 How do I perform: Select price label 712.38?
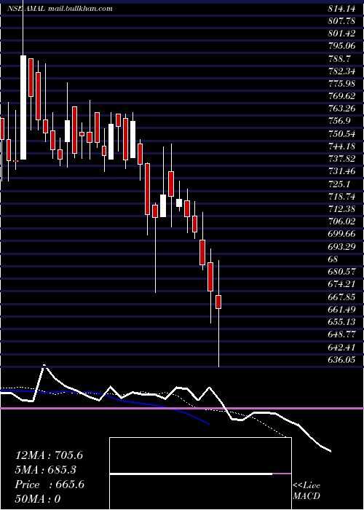[x=341, y=208]
